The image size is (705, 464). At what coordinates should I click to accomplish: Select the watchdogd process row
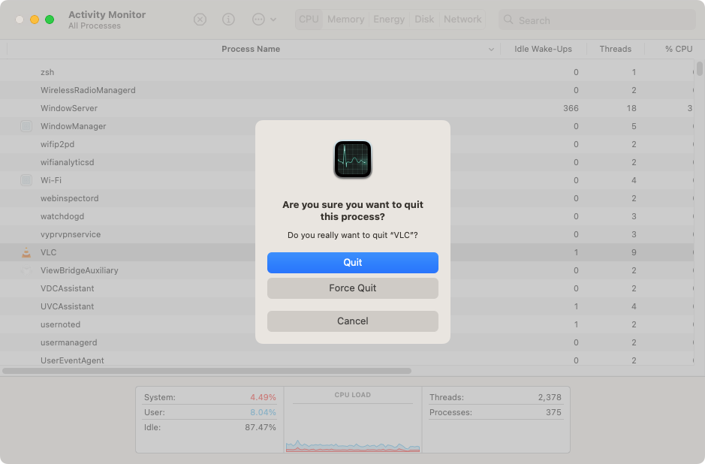[346, 215]
